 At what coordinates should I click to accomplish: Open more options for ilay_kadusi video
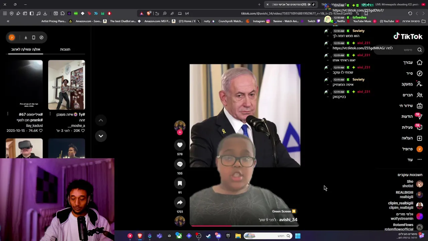click(x=8, y=114)
